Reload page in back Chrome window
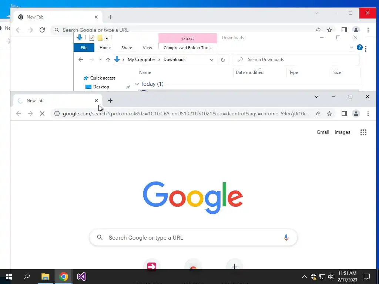The image size is (379, 284). click(x=42, y=30)
